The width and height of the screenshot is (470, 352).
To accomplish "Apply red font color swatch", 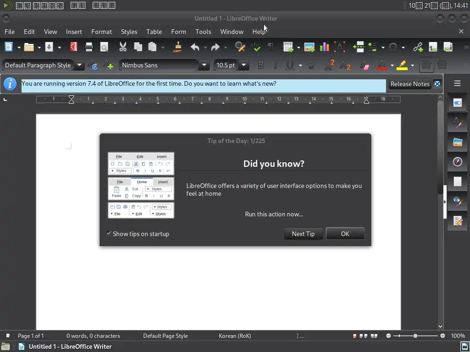I will [381, 65].
